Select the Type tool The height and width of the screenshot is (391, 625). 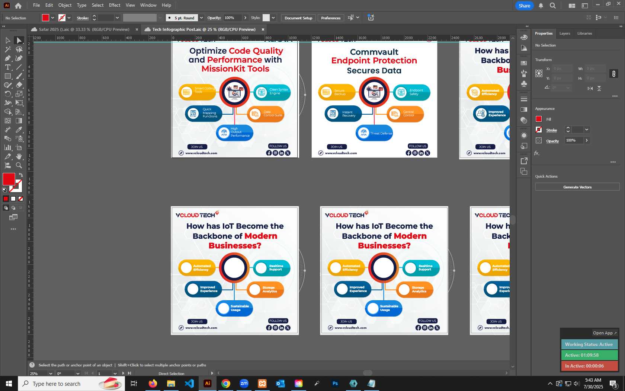[x=7, y=67]
